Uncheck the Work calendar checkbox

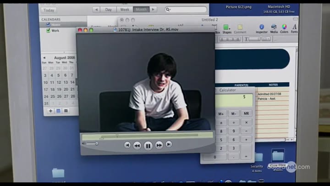48,31
